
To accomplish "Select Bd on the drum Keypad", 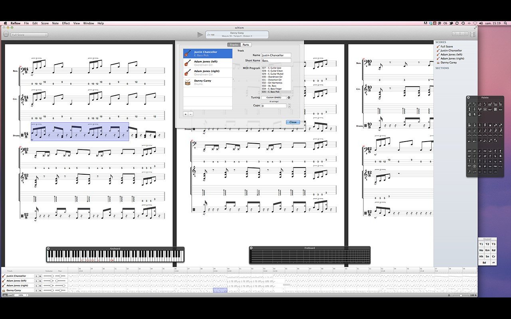I will point(484,263).
